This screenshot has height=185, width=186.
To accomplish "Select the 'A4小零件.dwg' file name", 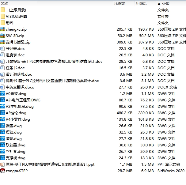I will tap(18, 119).
